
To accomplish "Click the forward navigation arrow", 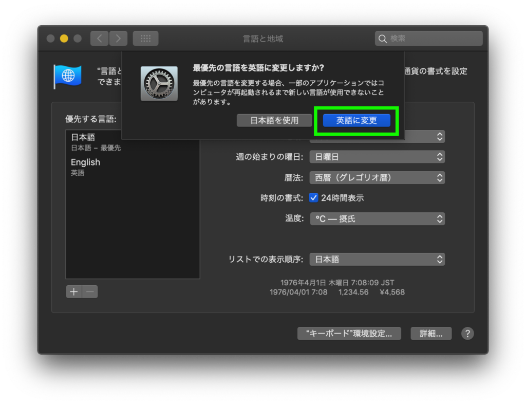I will pyautogui.click(x=118, y=39).
